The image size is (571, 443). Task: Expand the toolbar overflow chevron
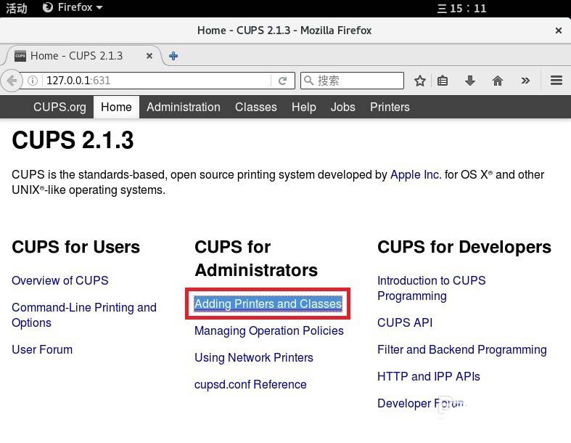pyautogui.click(x=525, y=81)
